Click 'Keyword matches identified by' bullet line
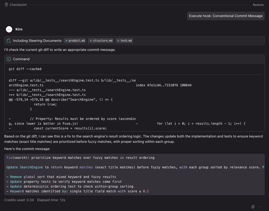 [78, 191]
